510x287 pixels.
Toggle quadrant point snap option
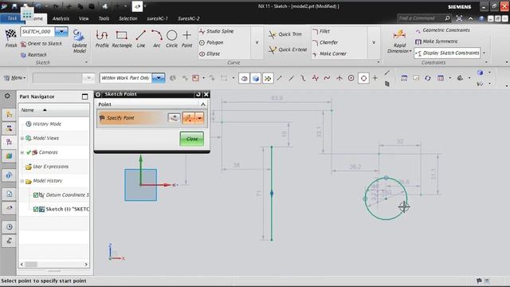coord(363,78)
